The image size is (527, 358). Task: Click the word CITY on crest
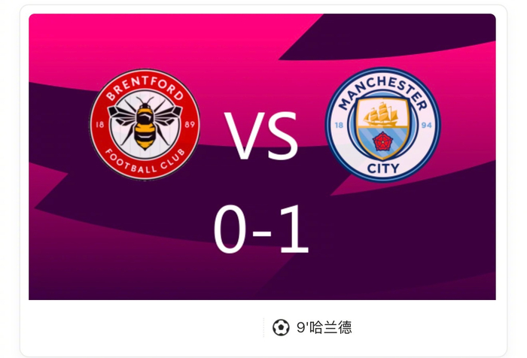(383, 168)
